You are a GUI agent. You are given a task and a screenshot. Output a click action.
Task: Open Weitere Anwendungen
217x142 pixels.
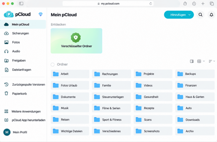26,111
